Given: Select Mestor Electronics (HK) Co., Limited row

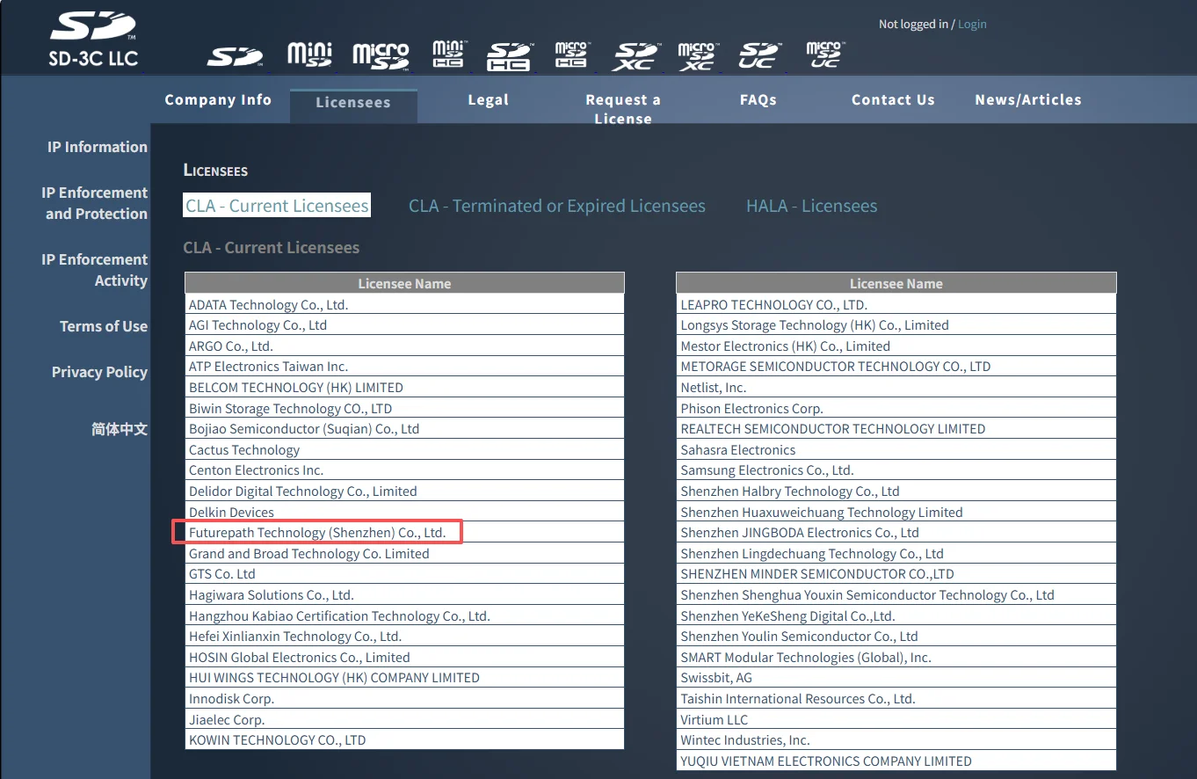Looking at the screenshot, I should pos(896,346).
